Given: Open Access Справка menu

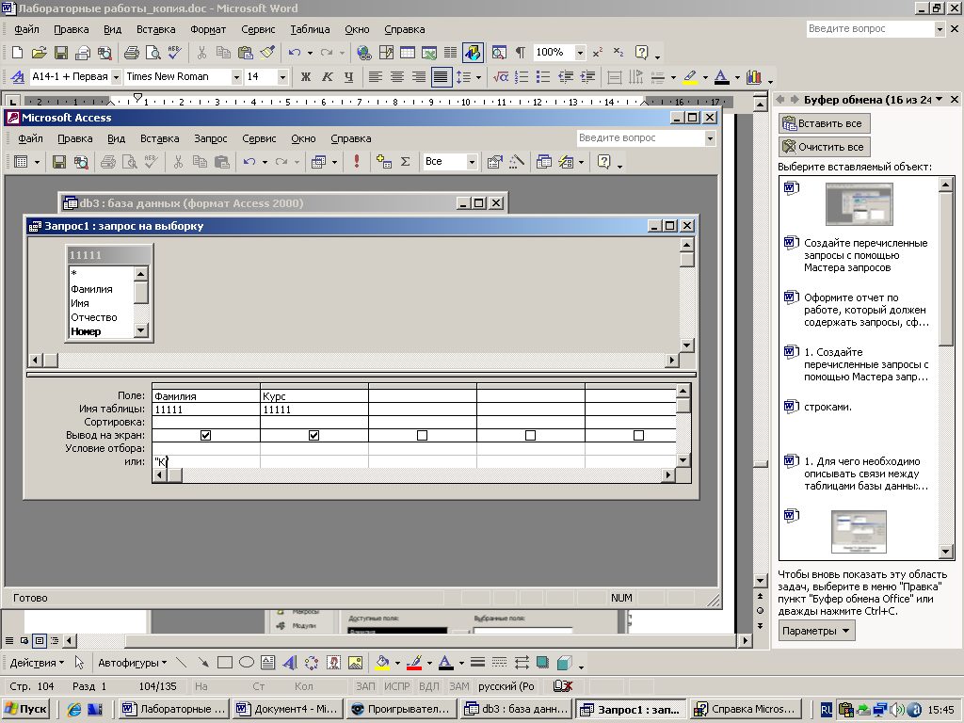Looking at the screenshot, I should click(x=350, y=139).
